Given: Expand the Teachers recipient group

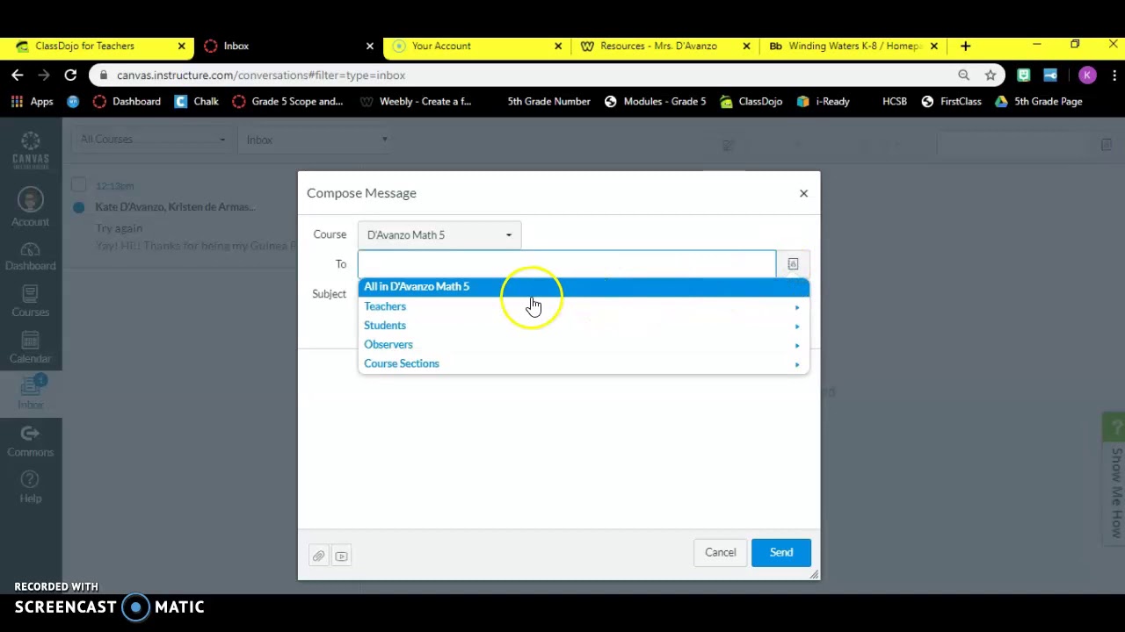Looking at the screenshot, I should click(x=584, y=306).
